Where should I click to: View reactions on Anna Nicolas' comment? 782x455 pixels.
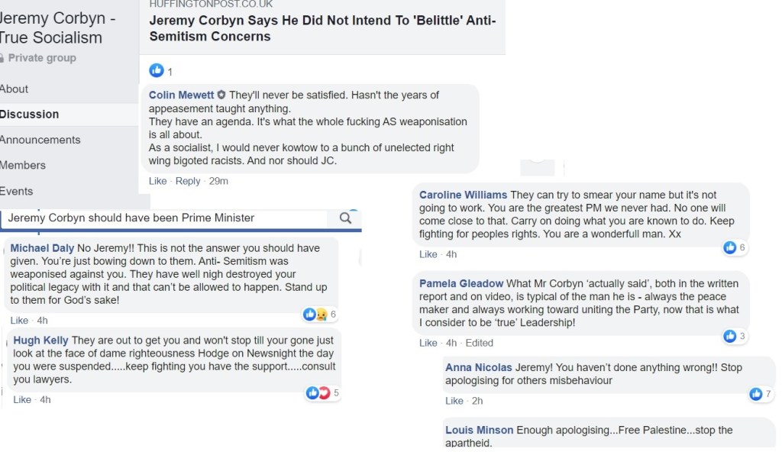coord(760,394)
